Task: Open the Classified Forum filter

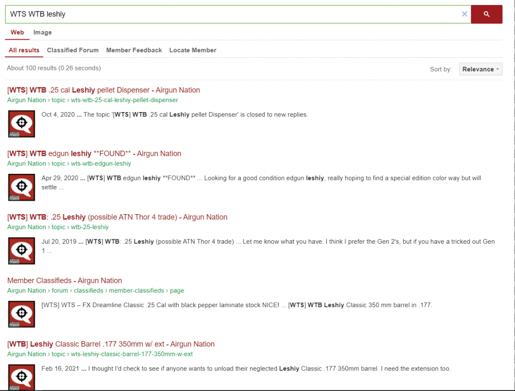Action: point(72,50)
